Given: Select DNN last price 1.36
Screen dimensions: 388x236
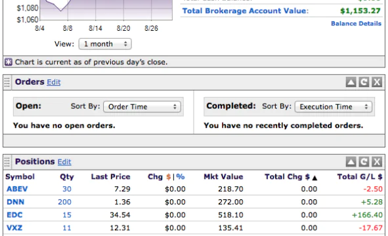Looking at the screenshot, I should point(122,202).
